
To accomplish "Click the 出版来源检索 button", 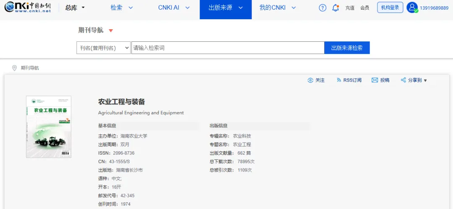I will 347,48.
